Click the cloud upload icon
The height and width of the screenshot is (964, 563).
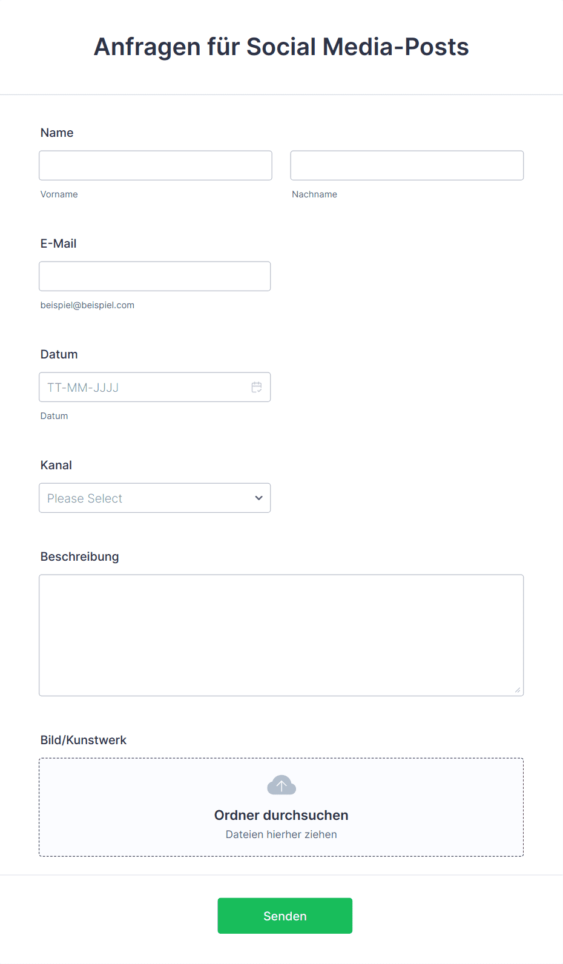[281, 785]
